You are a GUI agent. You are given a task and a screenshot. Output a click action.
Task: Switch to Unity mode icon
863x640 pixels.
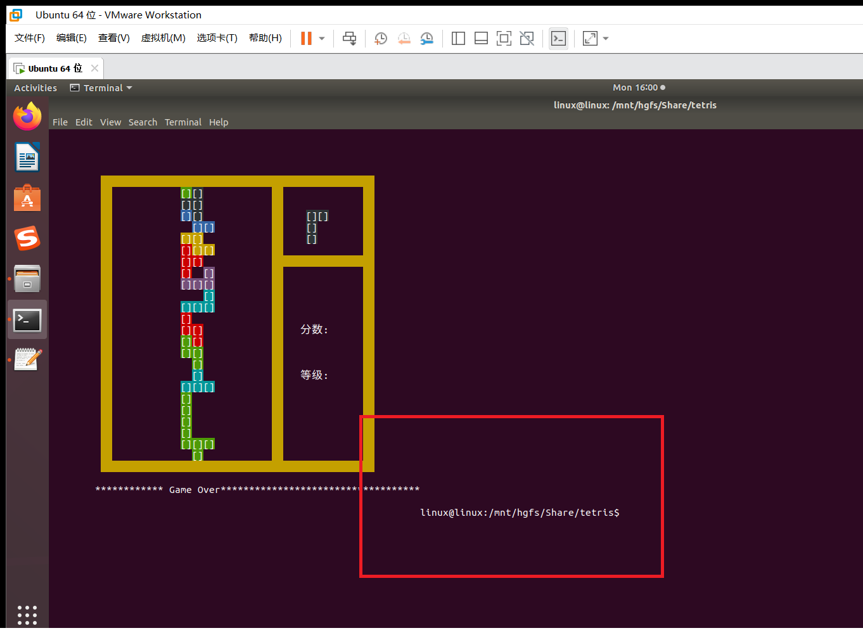[527, 39]
